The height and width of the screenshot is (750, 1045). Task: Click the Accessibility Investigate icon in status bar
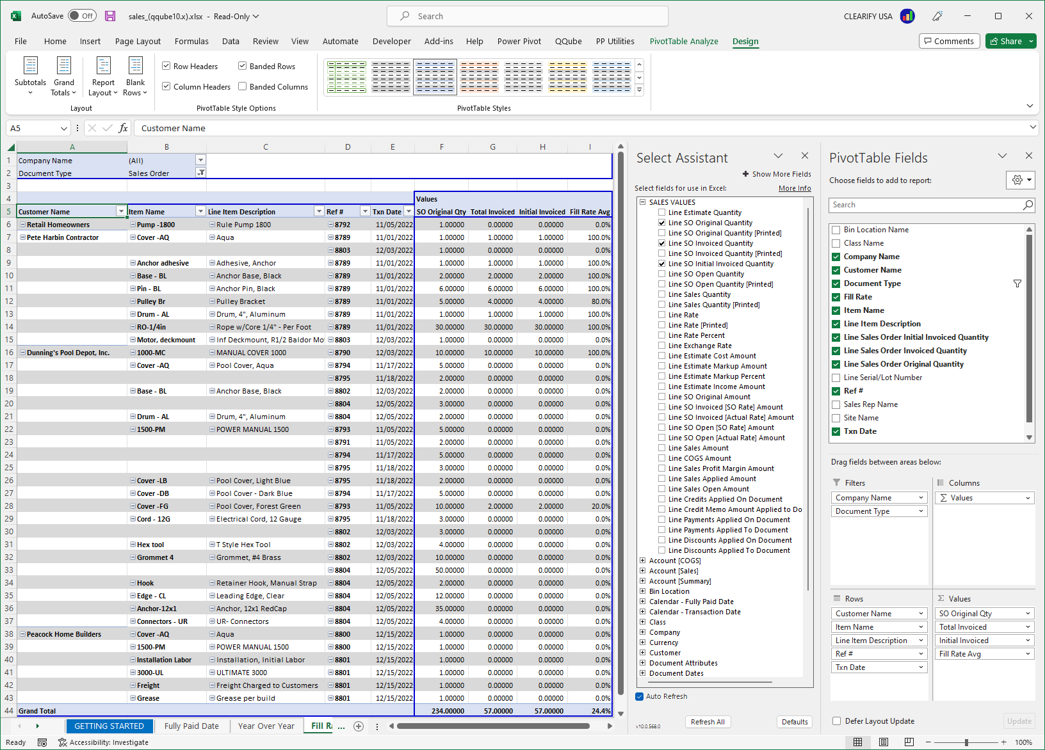pyautogui.click(x=62, y=742)
